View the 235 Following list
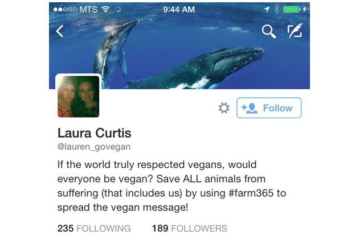Screen dimensions: 359x244 tap(94, 228)
